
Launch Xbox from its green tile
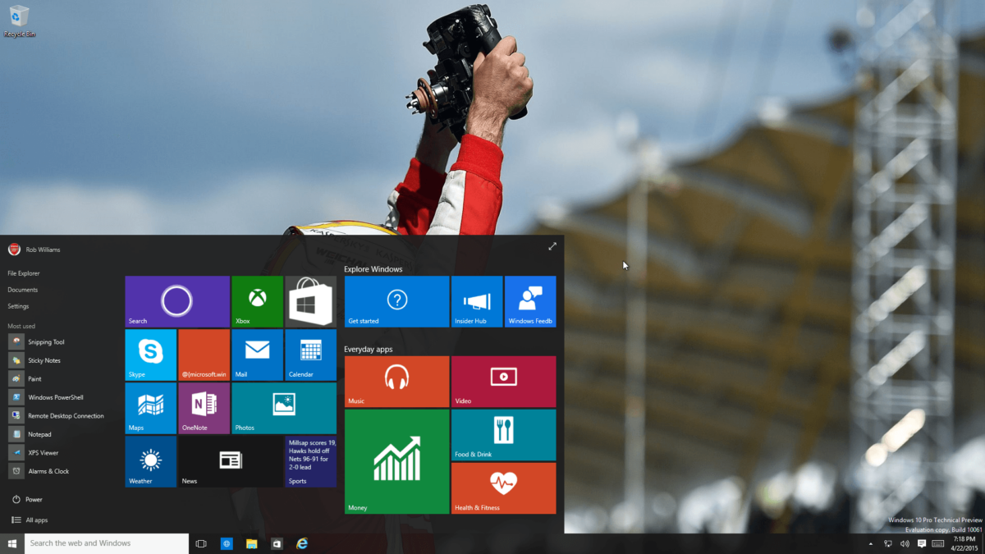point(257,301)
